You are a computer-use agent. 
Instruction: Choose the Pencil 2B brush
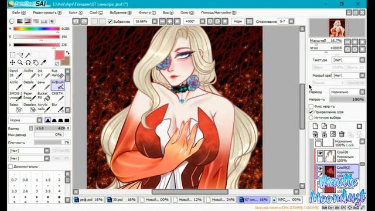pos(16,74)
